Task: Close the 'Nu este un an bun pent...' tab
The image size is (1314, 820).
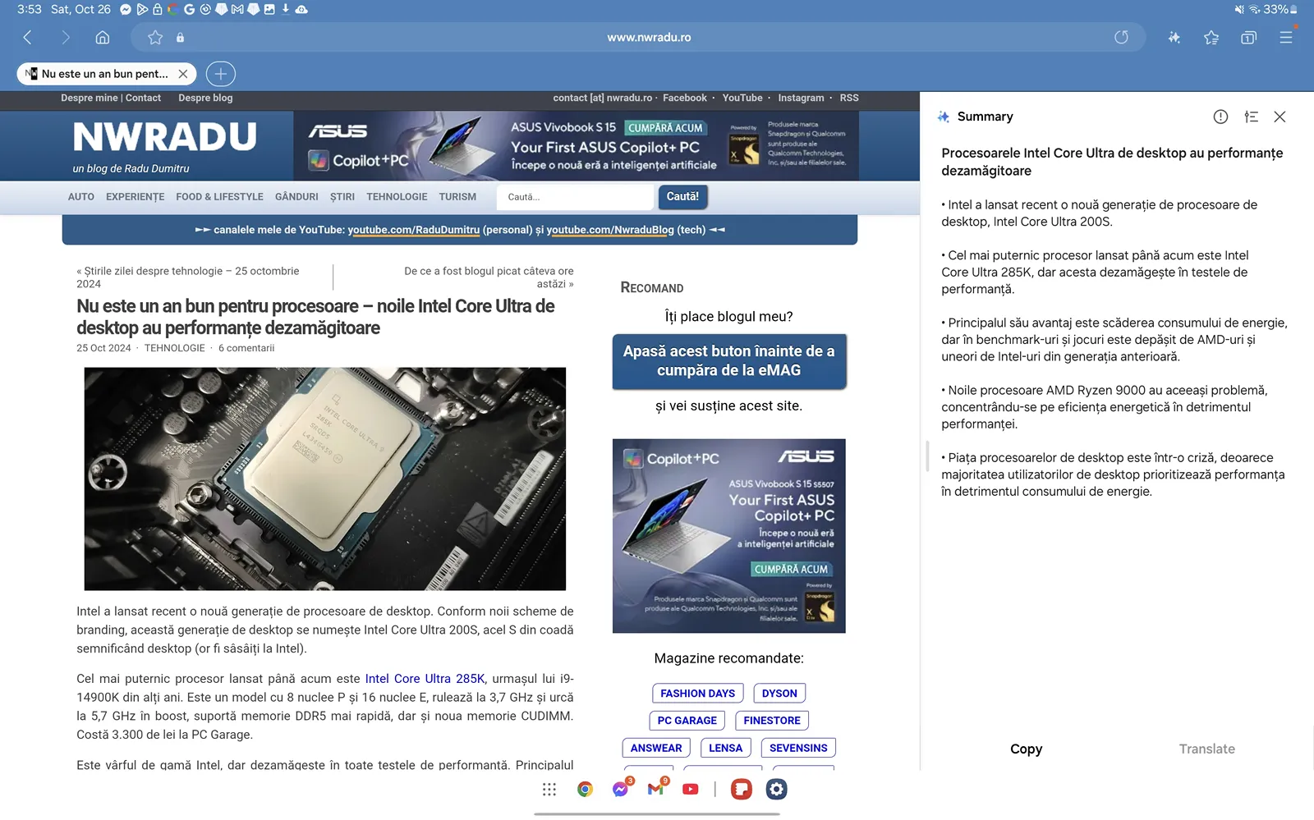Action: coord(183,74)
